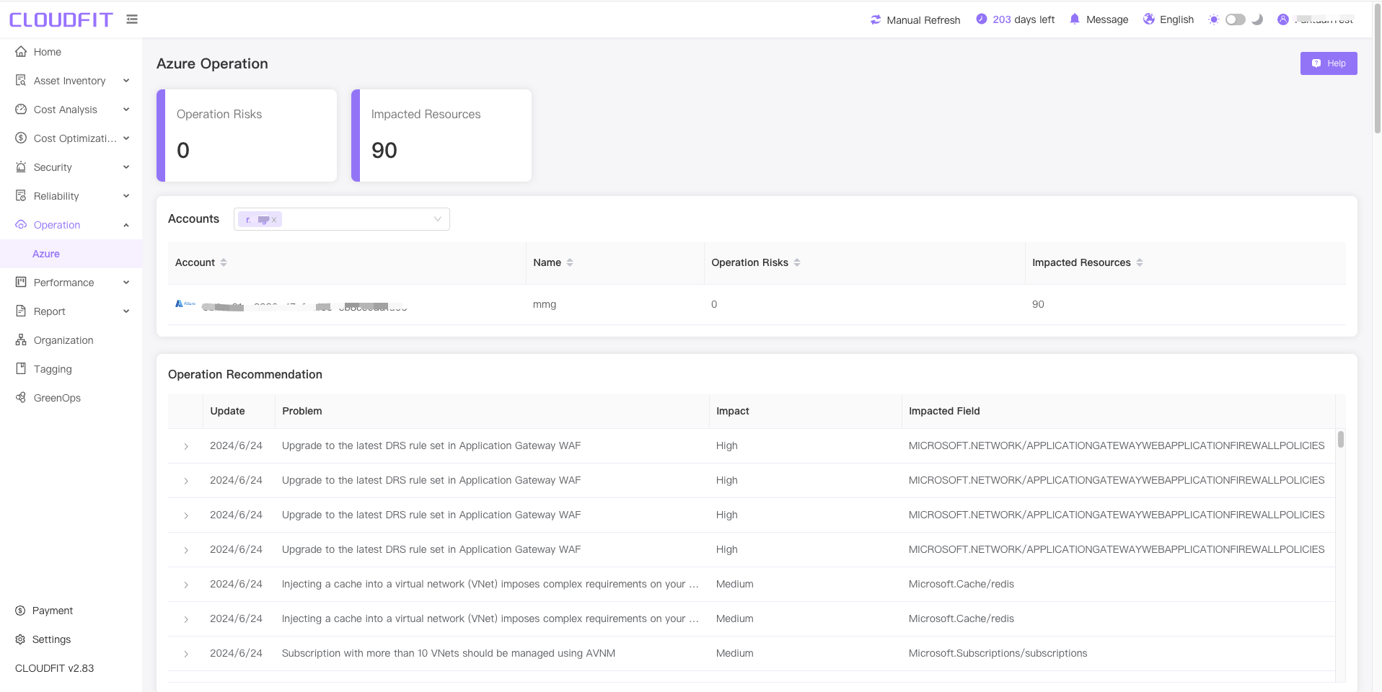1382x692 pixels.
Task: Click the user avatar icon
Action: pos(1283,19)
